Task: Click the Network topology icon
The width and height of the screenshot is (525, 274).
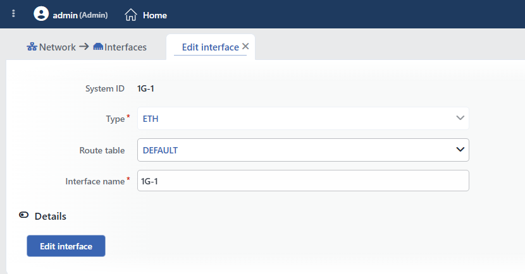Action: [32, 47]
